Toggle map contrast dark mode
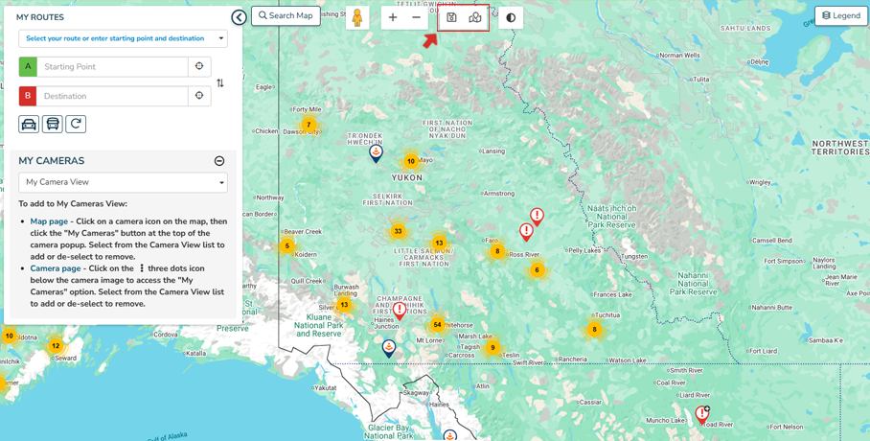This screenshot has width=870, height=441. coord(511,17)
